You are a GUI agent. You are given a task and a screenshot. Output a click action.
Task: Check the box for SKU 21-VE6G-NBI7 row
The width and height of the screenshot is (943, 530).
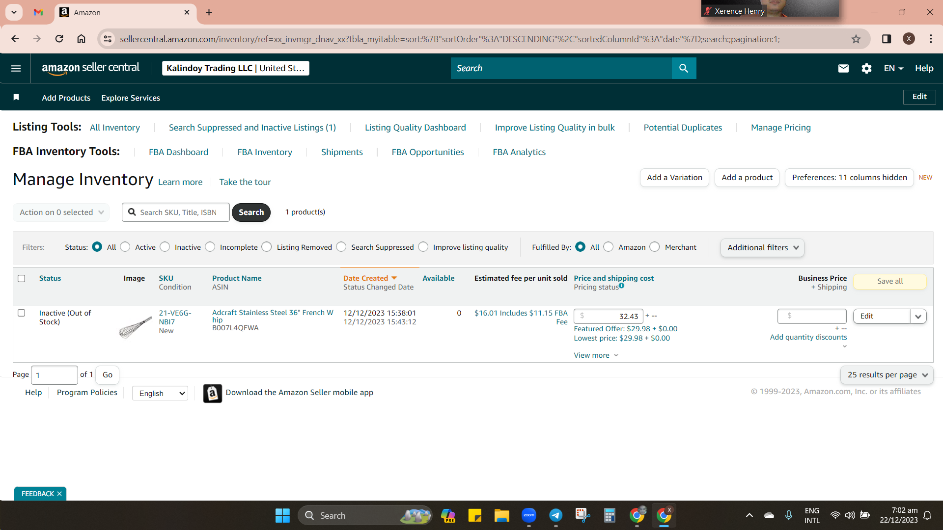(x=22, y=313)
